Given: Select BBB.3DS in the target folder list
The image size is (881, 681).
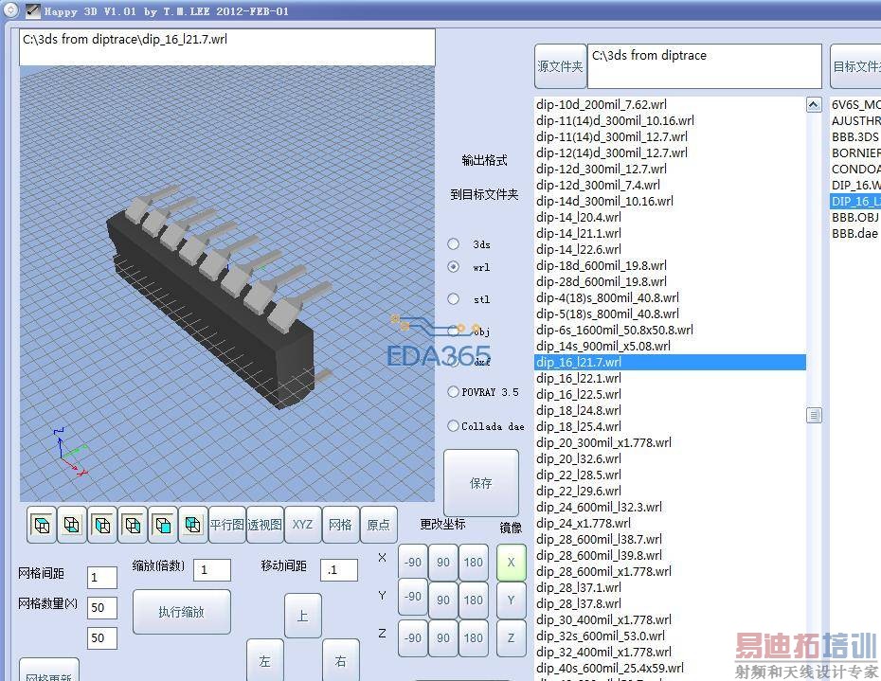Looking at the screenshot, I should coord(854,136).
